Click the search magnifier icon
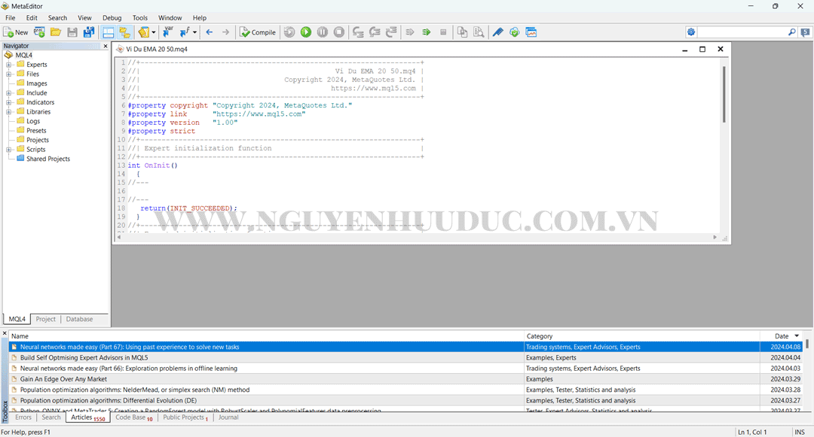 click(791, 32)
